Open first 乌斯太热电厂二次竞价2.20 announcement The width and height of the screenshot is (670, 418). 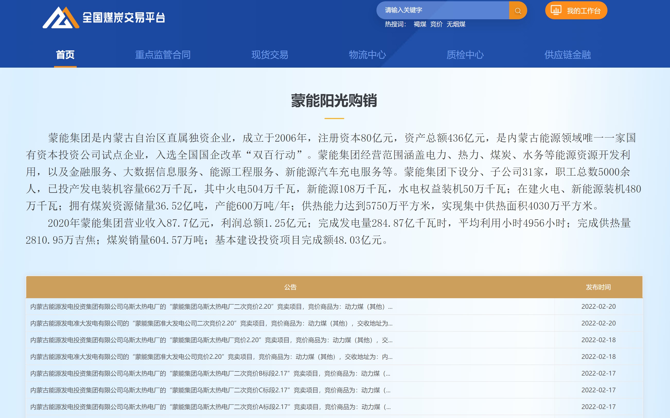click(211, 307)
